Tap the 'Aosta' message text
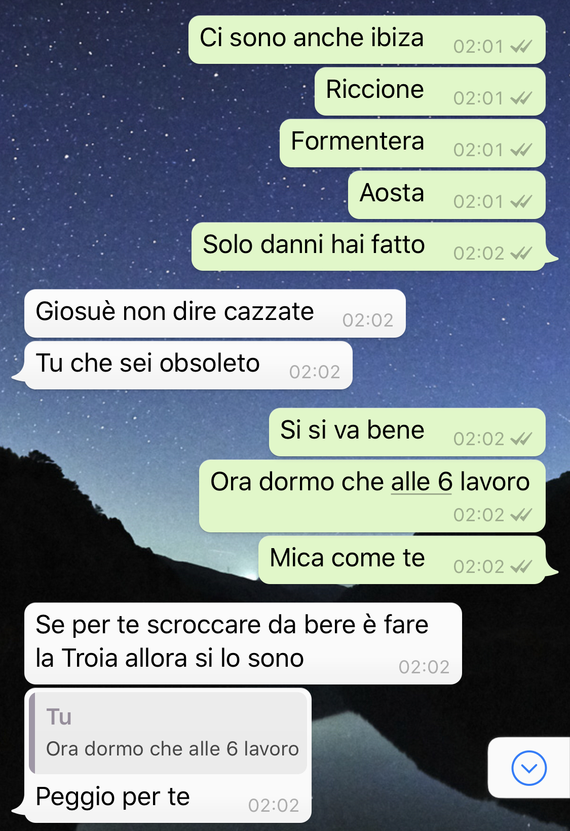 click(392, 193)
